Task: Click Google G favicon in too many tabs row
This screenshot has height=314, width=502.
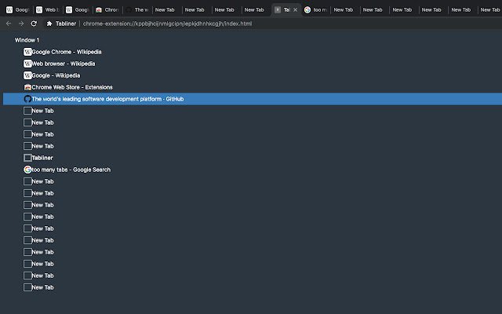Action: (x=27, y=170)
